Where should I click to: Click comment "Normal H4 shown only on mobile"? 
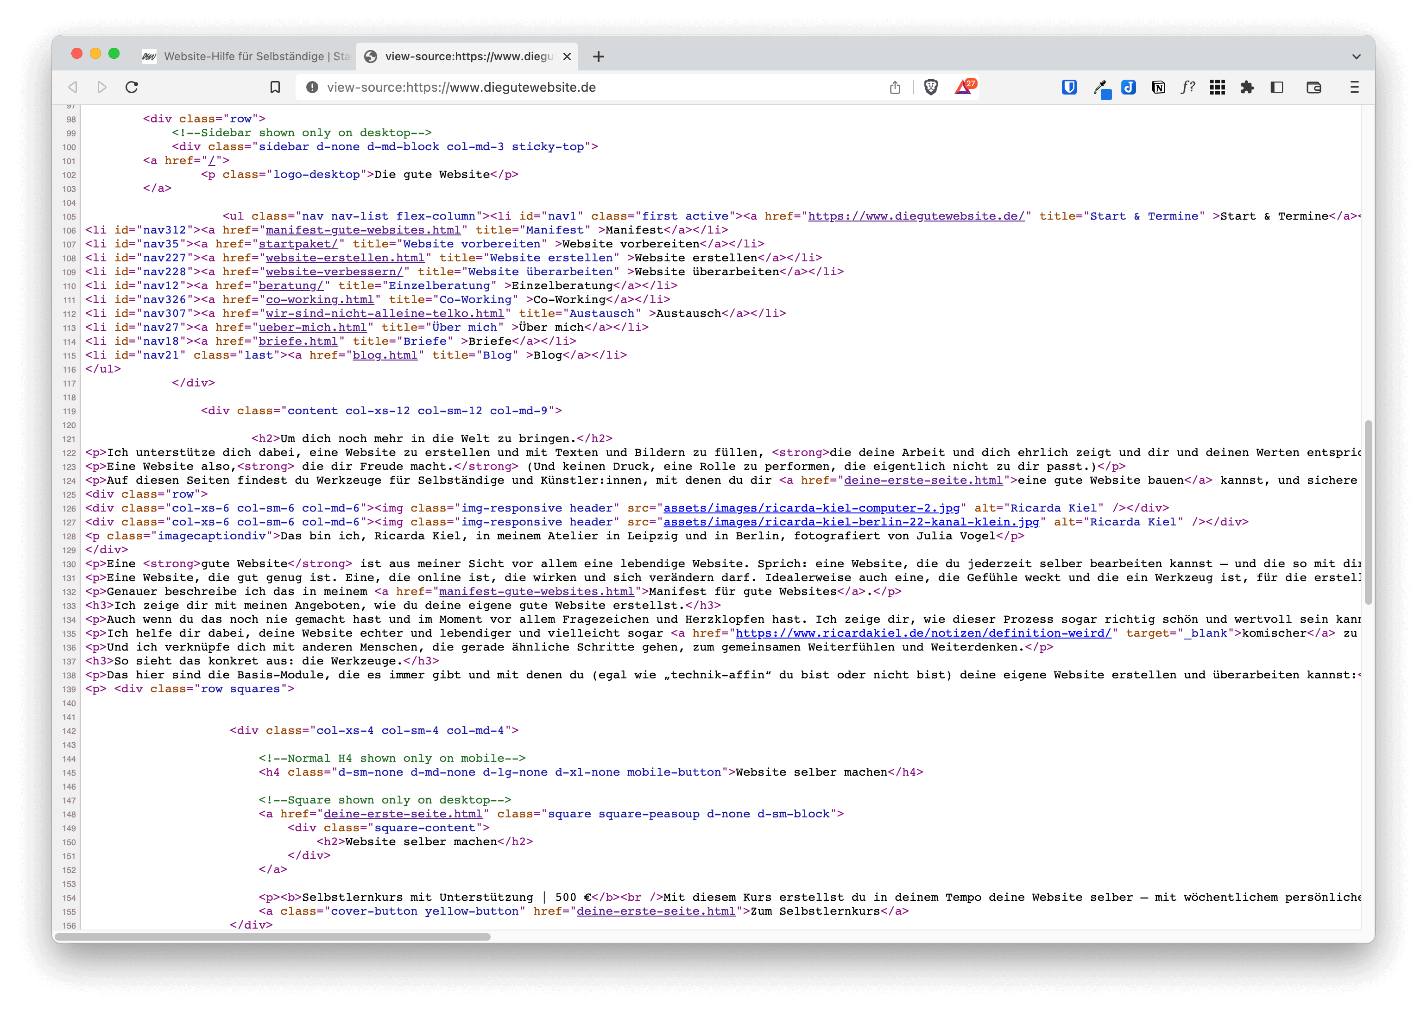click(392, 759)
